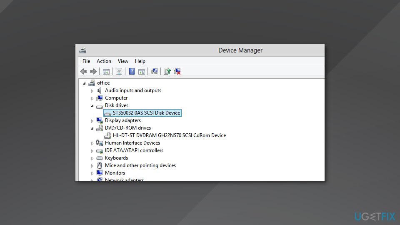
Task: Select the Keyboards label
Action: click(116, 158)
